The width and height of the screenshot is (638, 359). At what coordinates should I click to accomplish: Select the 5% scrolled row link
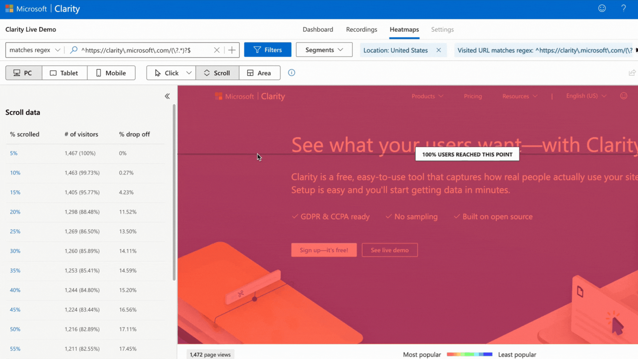pos(14,153)
